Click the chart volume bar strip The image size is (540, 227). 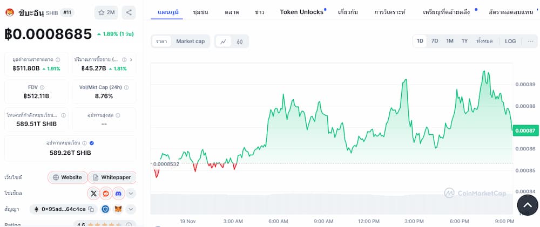(x=332, y=204)
